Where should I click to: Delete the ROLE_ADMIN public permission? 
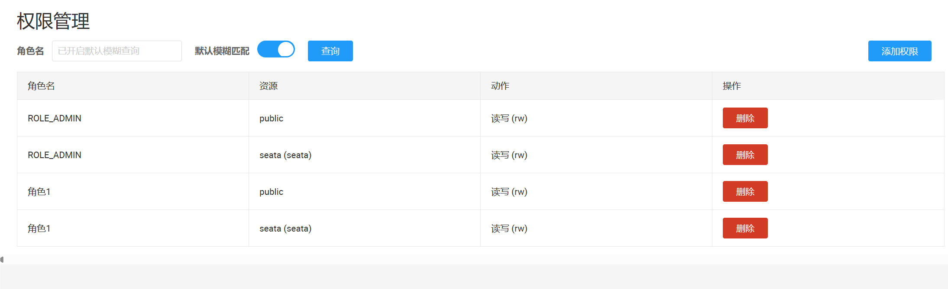(745, 118)
